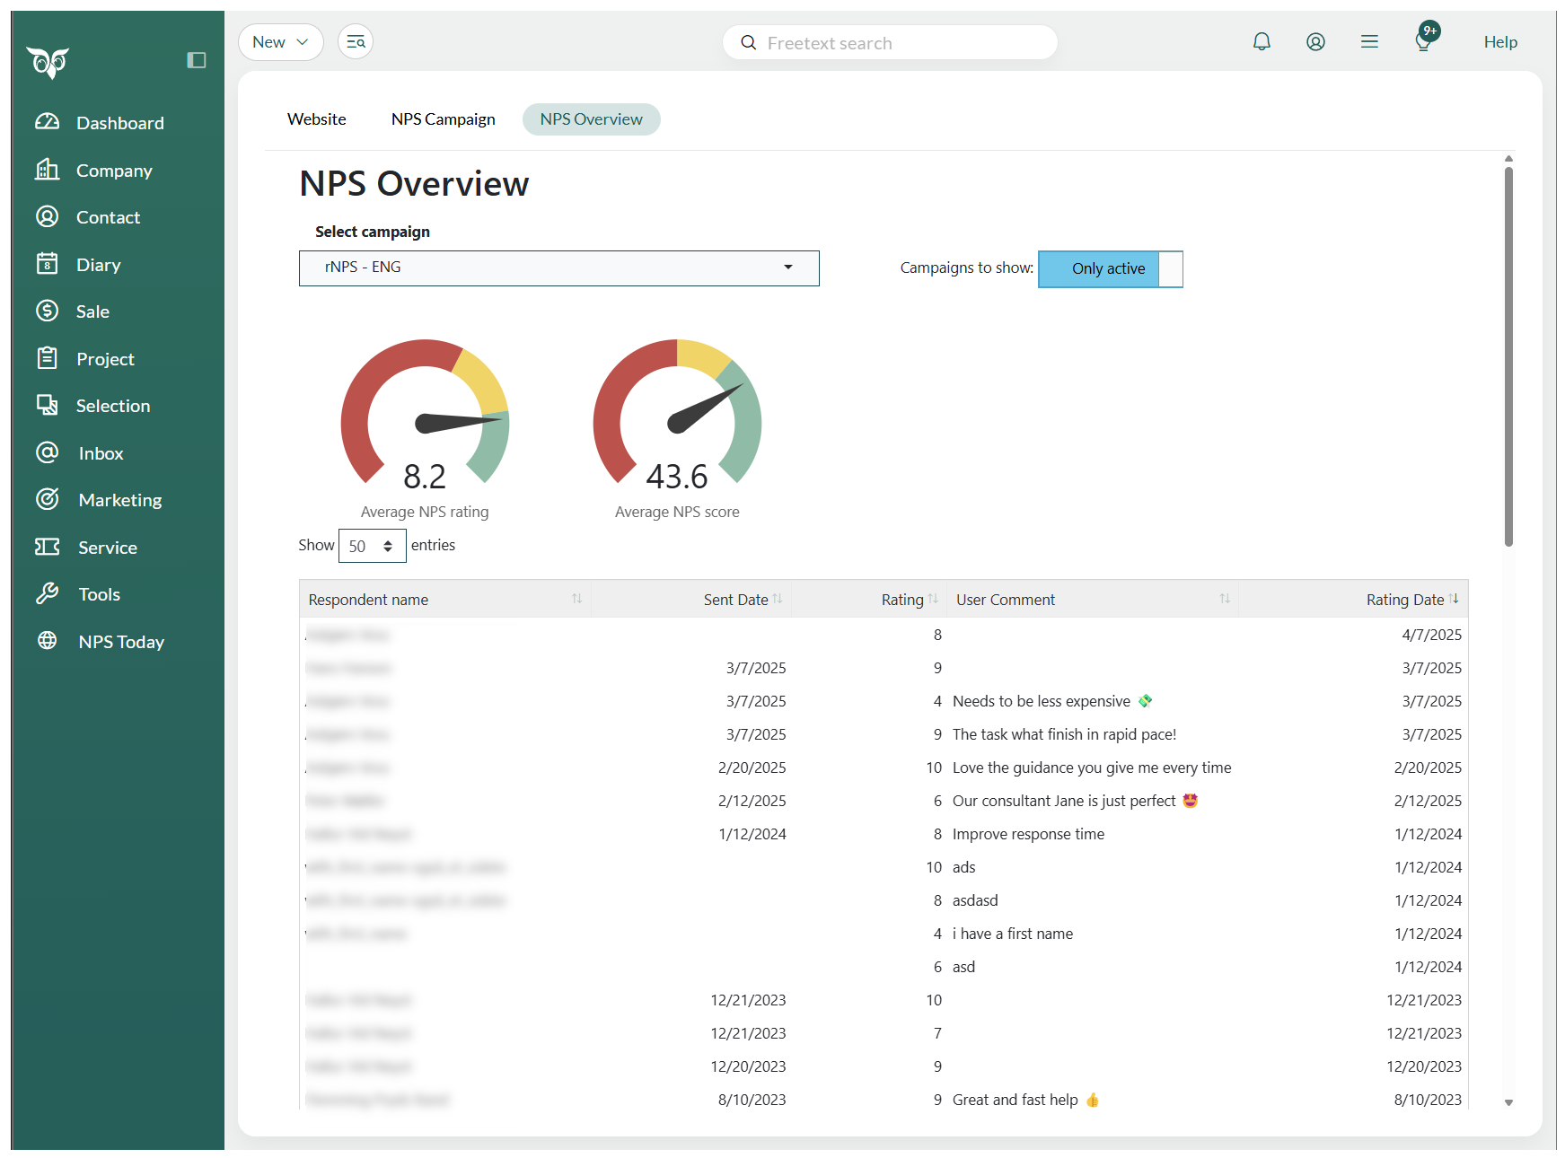Open the user profile icon
Image resolution: width=1565 pixels, height=1158 pixels.
tap(1315, 42)
